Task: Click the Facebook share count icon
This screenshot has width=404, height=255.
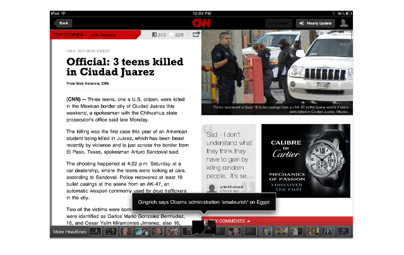Action: (x=154, y=35)
